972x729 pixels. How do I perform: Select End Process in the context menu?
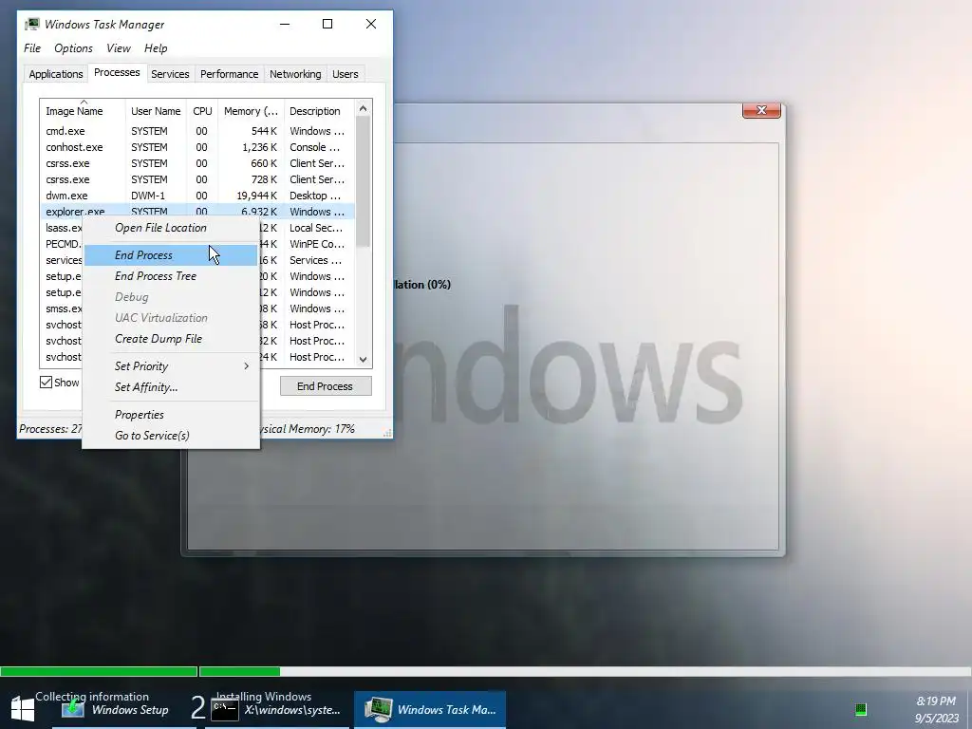pos(171,255)
